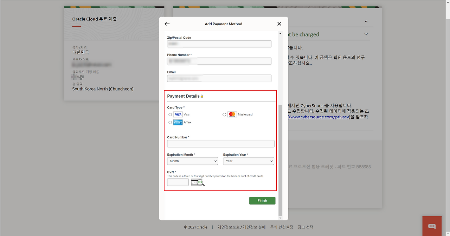
Task: Click the back arrow in payment dialog
Action: (x=167, y=24)
